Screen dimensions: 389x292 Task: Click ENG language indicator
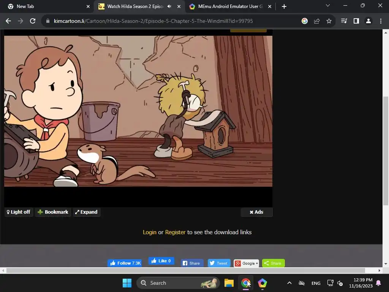316,283
